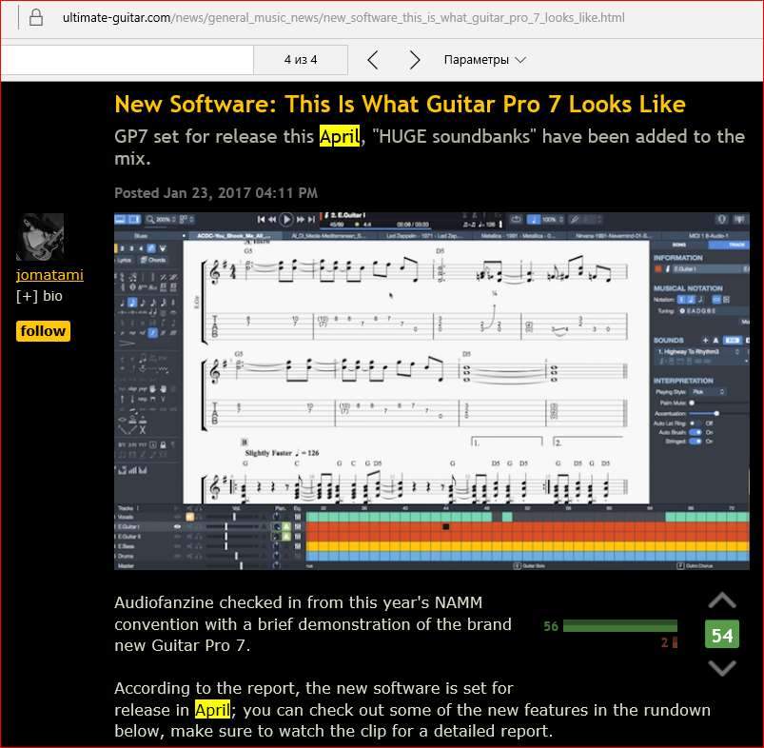Downvote the article with the down chevron
This screenshot has width=764, height=748.
tap(722, 668)
